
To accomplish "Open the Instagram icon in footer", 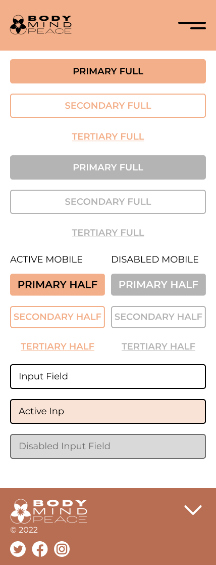I will pos(62,549).
